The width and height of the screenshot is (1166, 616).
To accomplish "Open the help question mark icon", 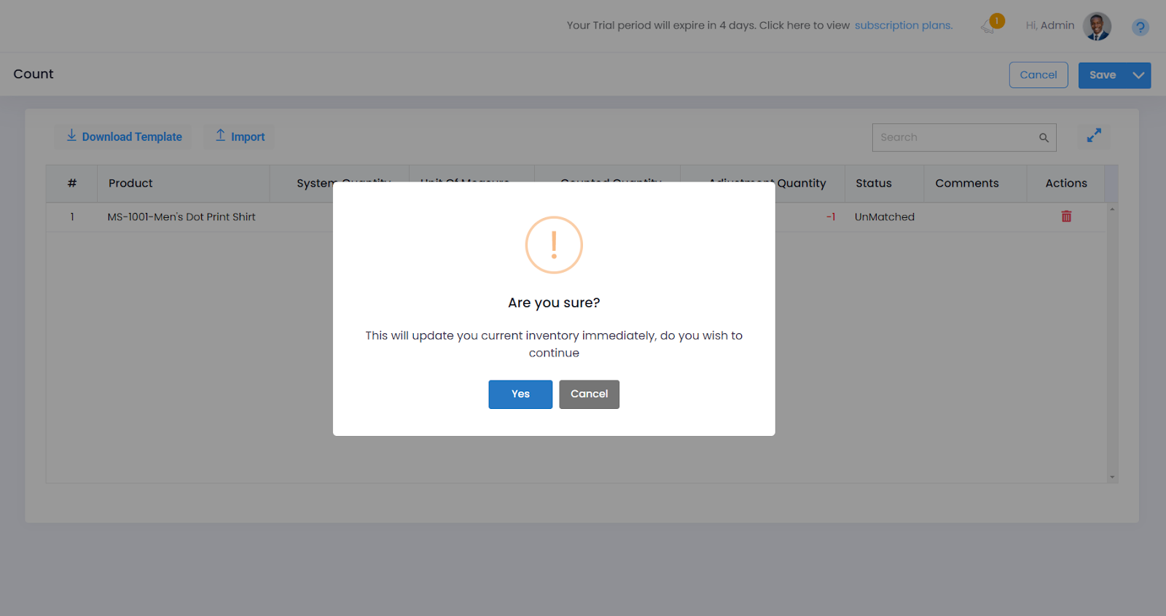I will pos(1140,28).
